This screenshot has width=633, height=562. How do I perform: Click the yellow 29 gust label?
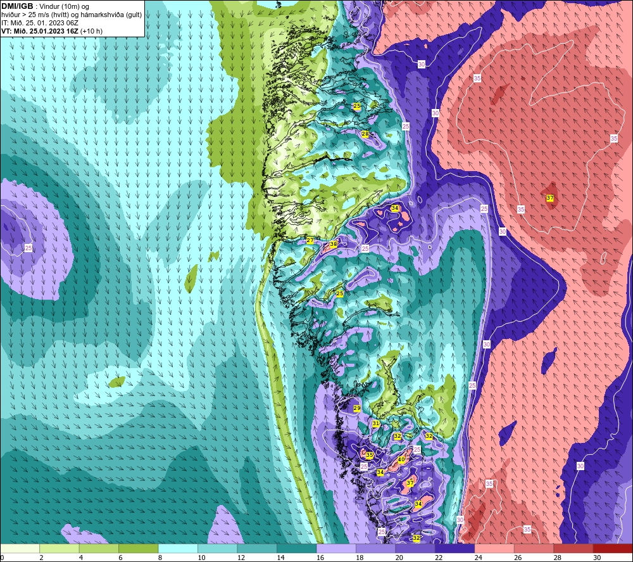(357, 409)
